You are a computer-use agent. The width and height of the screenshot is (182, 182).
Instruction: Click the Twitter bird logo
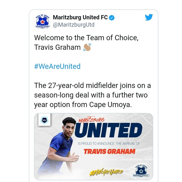[149, 17]
